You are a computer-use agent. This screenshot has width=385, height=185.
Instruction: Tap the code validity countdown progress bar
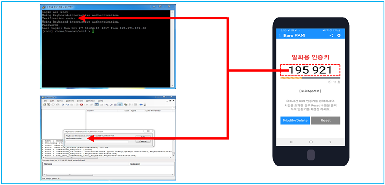click(310, 78)
